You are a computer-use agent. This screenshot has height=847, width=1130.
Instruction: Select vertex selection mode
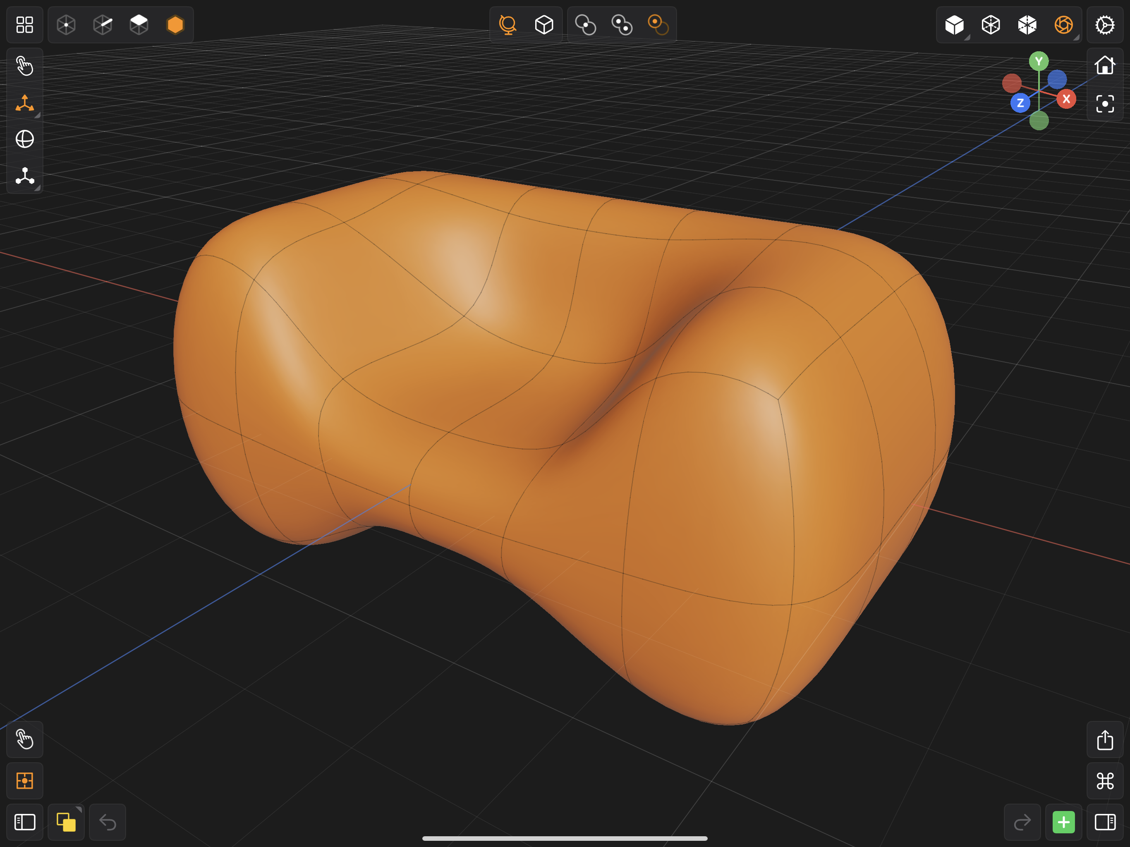pos(67,24)
